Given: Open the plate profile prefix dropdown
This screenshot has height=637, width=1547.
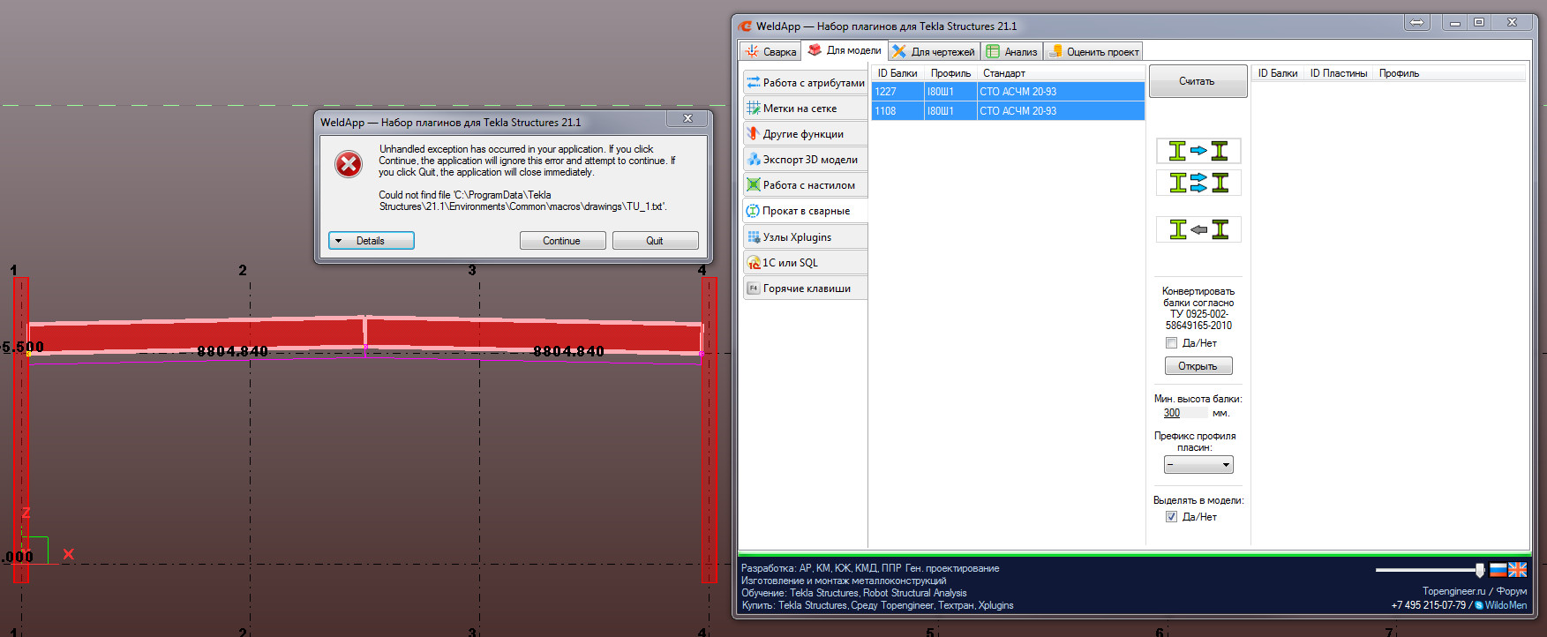Looking at the screenshot, I should click(x=1198, y=465).
